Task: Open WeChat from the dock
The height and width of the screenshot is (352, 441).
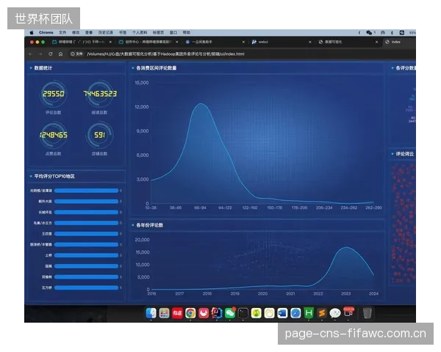Action: [x=230, y=313]
